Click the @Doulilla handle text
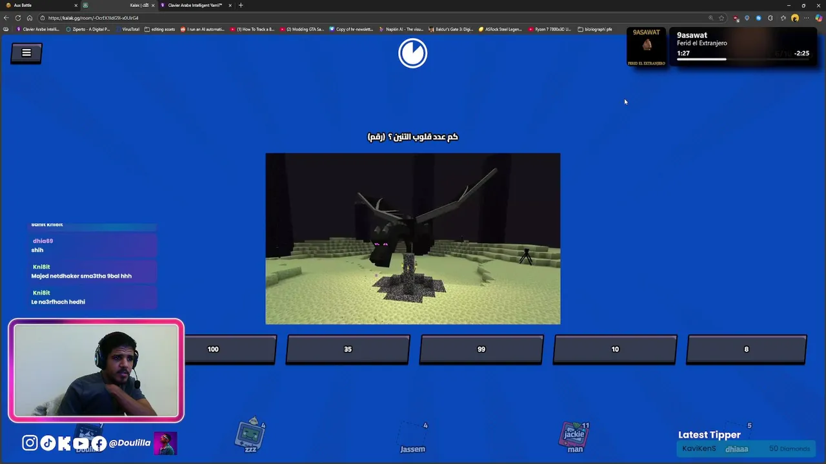 tap(130, 443)
